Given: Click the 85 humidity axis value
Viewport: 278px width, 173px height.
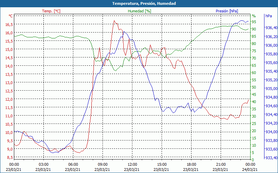Looking at the screenshot, I should coord(254,36).
